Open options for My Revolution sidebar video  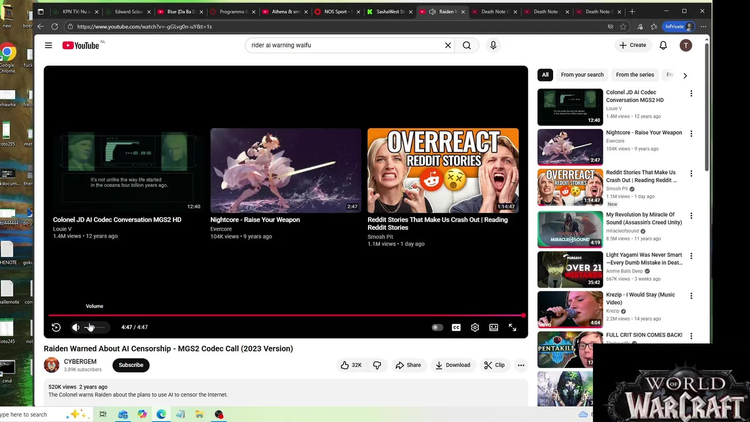[691, 216]
